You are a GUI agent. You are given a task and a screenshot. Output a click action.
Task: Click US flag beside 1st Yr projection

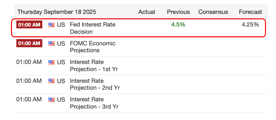[51, 62]
